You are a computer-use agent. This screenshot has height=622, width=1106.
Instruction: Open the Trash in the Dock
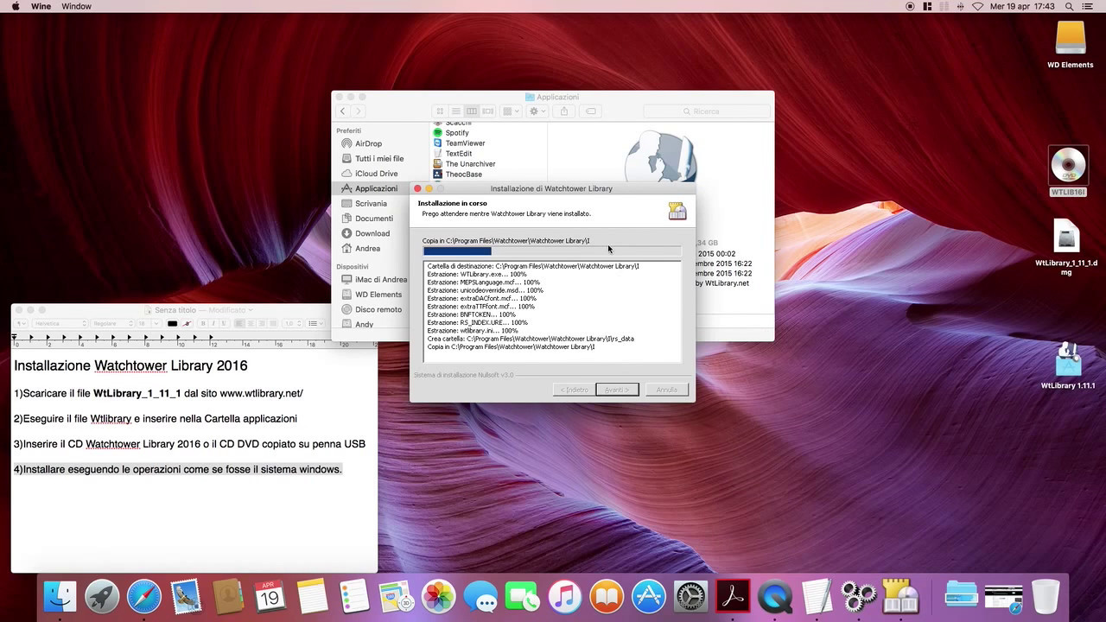click(x=1046, y=596)
